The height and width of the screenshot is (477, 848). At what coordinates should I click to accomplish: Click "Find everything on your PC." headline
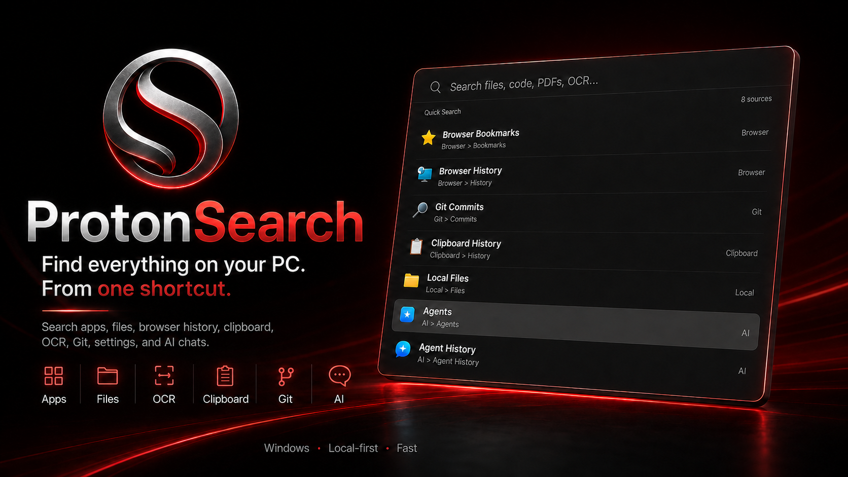coord(173,265)
